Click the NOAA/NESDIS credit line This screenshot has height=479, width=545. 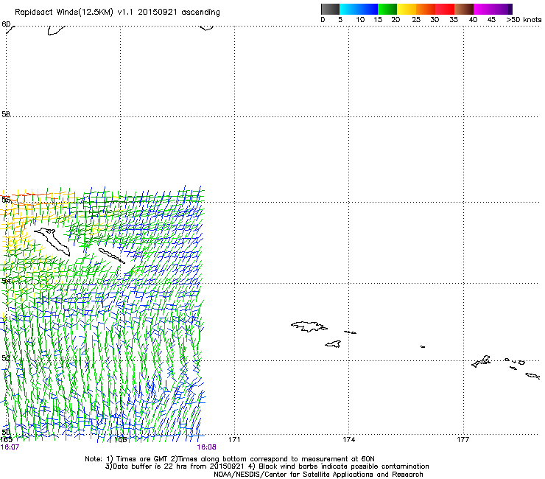[x=318, y=475]
